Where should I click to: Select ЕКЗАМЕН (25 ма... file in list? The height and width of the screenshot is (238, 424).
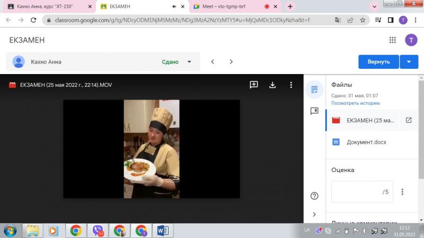tap(370, 121)
